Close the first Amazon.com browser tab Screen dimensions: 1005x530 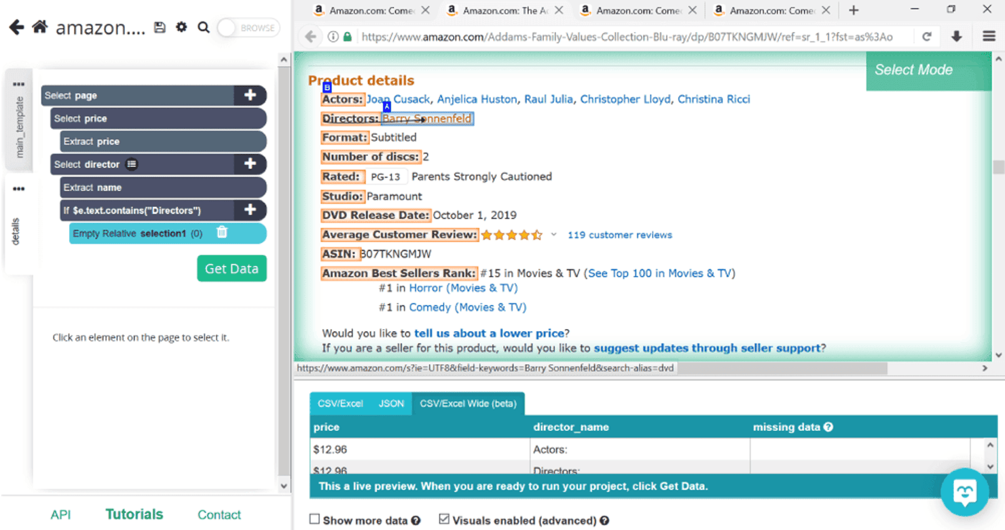(x=425, y=10)
